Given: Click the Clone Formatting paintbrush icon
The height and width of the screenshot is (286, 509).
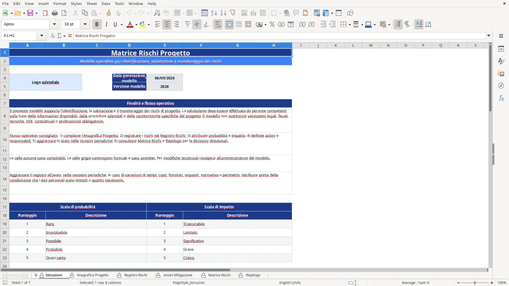Looking at the screenshot, I should [x=109, y=13].
